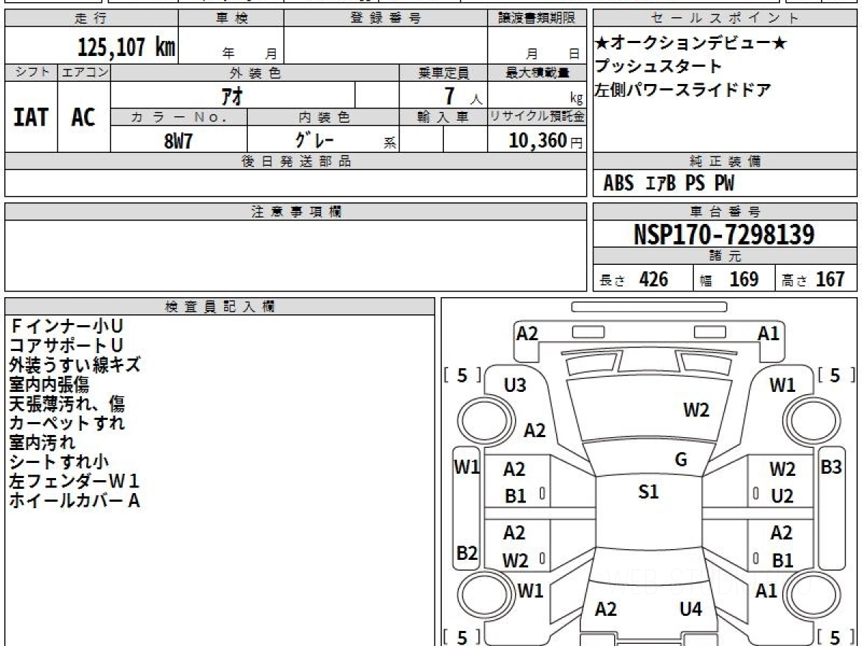Select the 諸元 heading
Image resolution: width=862 pixels, height=646 pixels.
(726, 256)
